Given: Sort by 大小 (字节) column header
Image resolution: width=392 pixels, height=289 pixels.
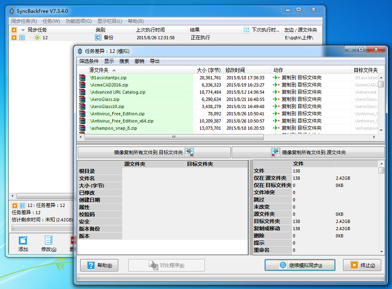Looking at the screenshot, I should (208, 70).
